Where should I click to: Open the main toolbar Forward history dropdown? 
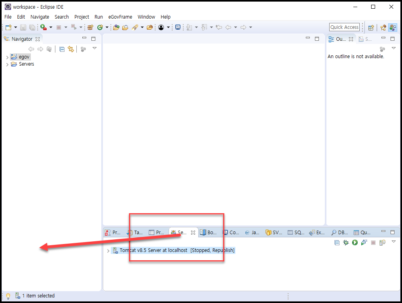point(250,27)
